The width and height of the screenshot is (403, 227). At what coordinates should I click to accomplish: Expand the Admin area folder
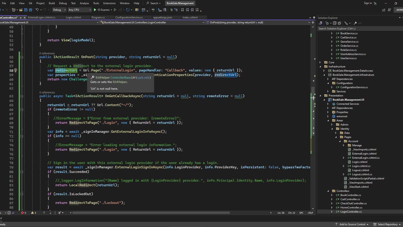(x=332, y=125)
